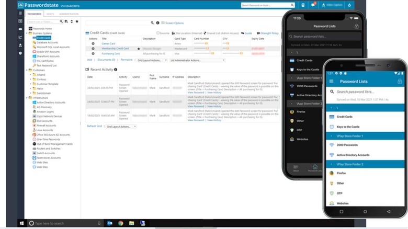This screenshot has width=408, height=229.
Task: Click the lock icon on white phone header
Action: click(x=400, y=82)
